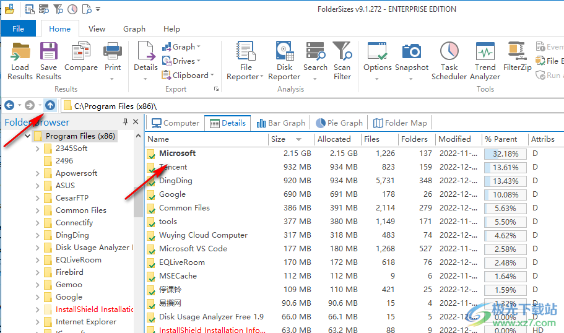This screenshot has height=333, width=564.
Task: Toggle the Google folder checkbox in list
Action: 151,195
